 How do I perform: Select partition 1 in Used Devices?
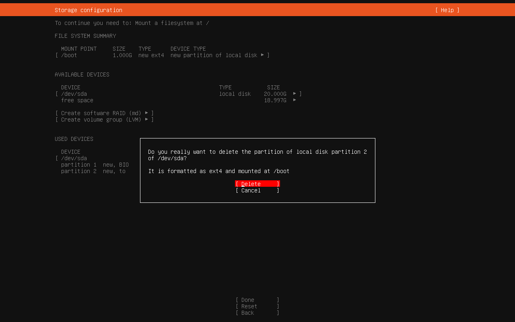point(79,165)
